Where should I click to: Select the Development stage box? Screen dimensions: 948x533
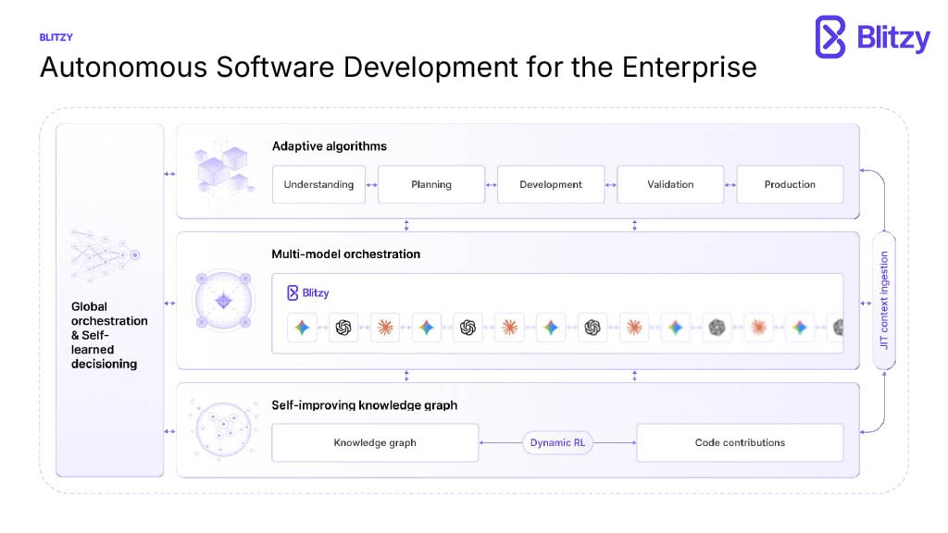click(551, 184)
